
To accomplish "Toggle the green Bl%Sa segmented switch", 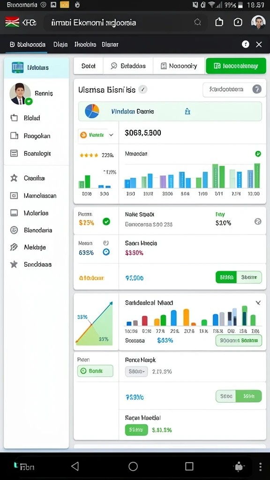I will (226, 277).
